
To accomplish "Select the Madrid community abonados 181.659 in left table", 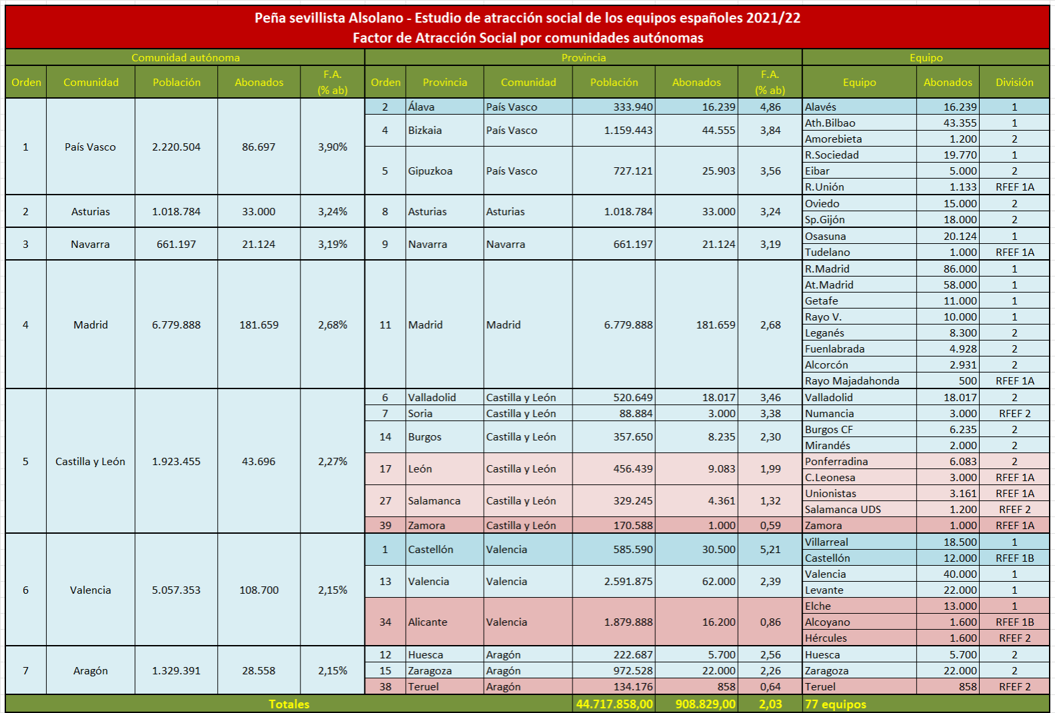I will pyautogui.click(x=259, y=325).
